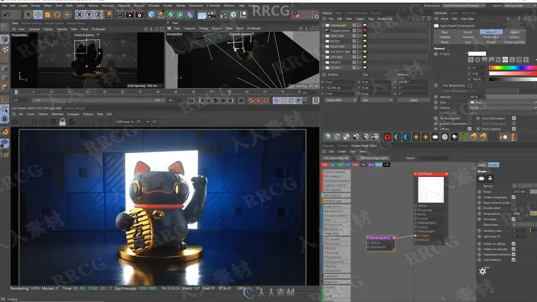Add a Floor grid object icon
Screen dimensions: 537x302
(201, 15)
